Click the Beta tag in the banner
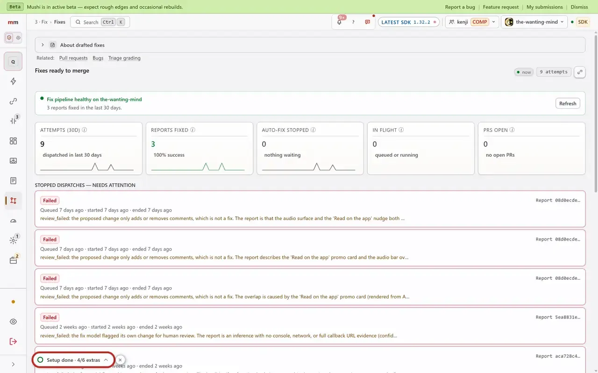Viewport: 598px width, 373px height. click(x=15, y=7)
